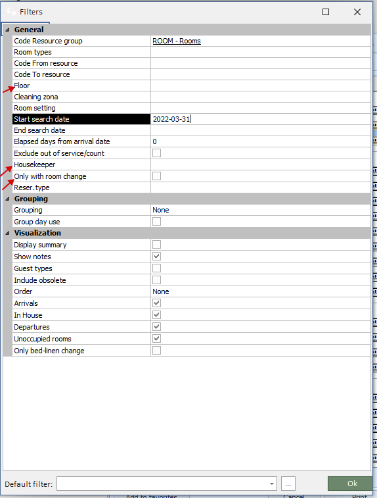Tick the Only with room change checkbox
Screen dimensions: 377x498
[x=156, y=176]
